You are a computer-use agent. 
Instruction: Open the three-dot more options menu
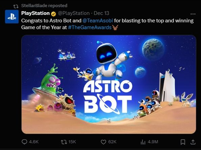pos(193,14)
